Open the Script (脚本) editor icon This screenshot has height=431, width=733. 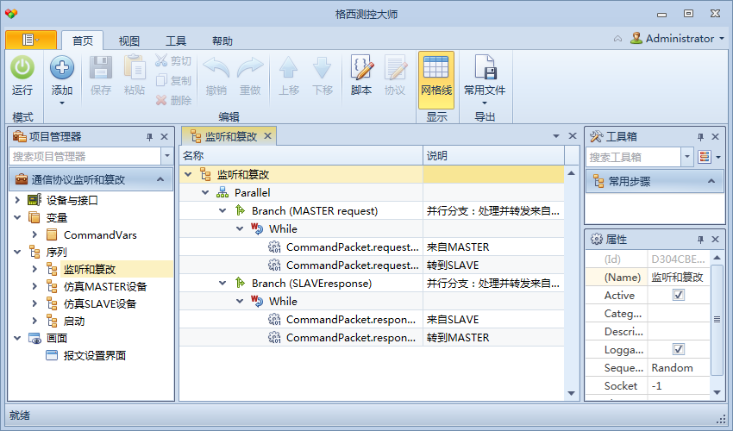pos(361,68)
